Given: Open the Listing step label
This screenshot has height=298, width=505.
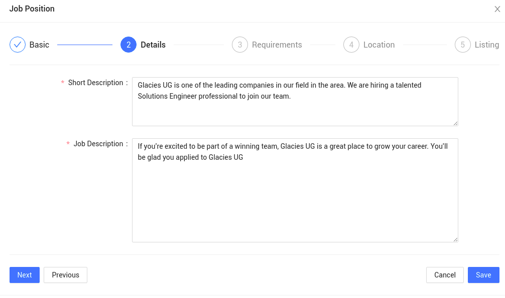Looking at the screenshot, I should click(487, 45).
